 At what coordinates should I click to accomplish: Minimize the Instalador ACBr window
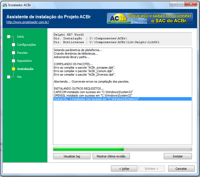pos(174,4)
